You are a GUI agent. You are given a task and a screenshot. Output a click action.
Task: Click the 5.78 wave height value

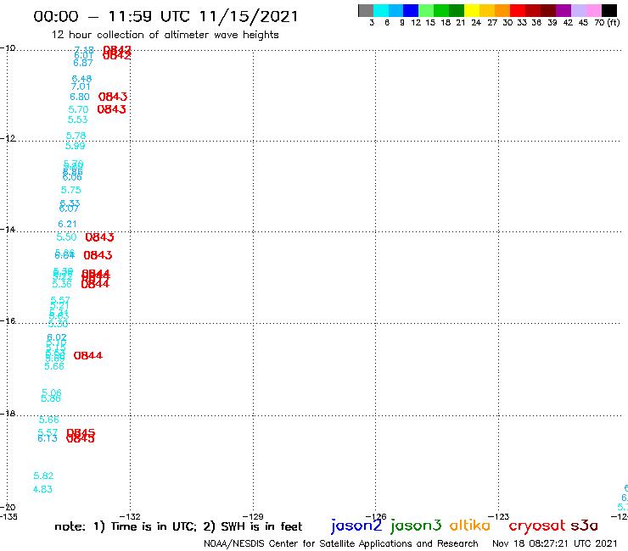click(x=76, y=136)
